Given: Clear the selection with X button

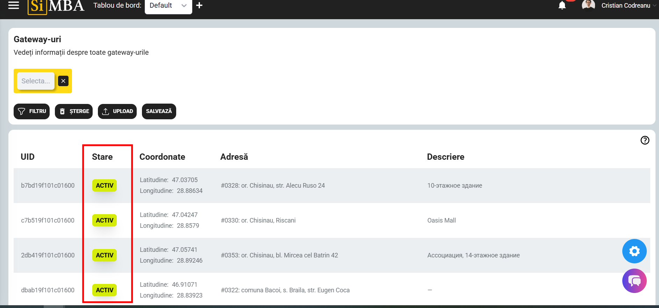Looking at the screenshot, I should pyautogui.click(x=63, y=81).
